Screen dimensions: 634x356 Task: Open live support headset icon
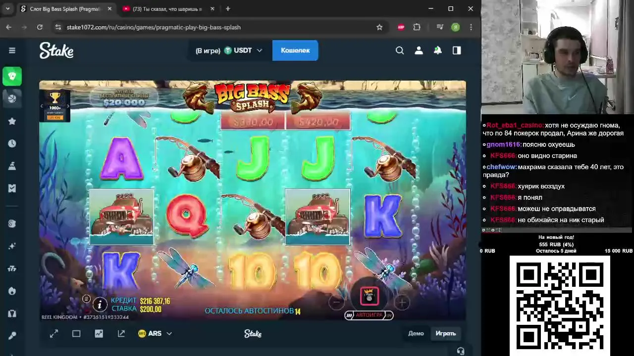(x=461, y=351)
